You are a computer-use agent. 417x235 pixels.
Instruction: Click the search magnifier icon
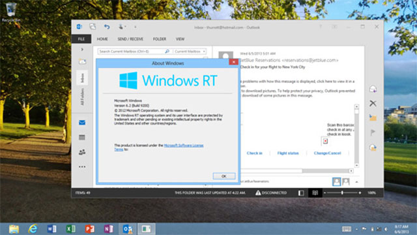[x=167, y=51]
